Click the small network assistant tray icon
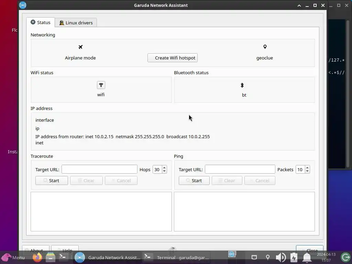This screenshot has width=352, height=264. pyautogui.click(x=232, y=254)
